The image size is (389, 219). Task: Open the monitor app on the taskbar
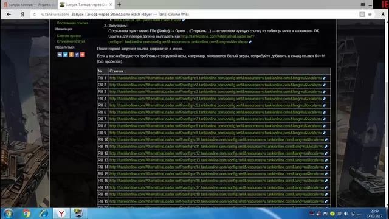pyautogui.click(x=79, y=214)
